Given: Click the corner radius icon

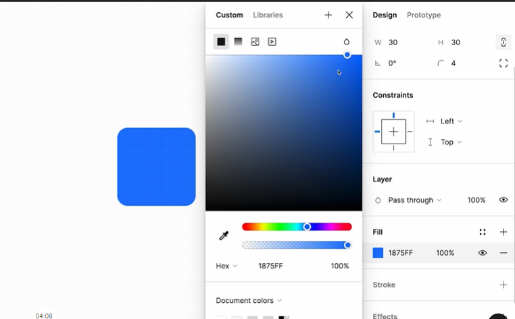Looking at the screenshot, I should [x=441, y=63].
